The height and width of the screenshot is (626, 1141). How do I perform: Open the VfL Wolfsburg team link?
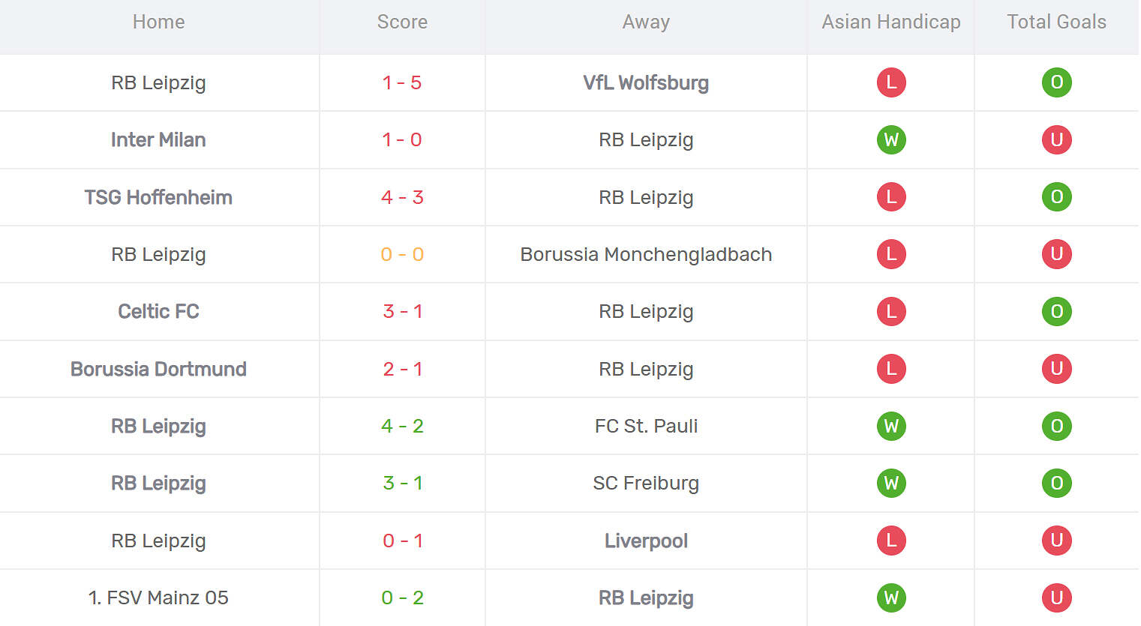[x=646, y=82]
